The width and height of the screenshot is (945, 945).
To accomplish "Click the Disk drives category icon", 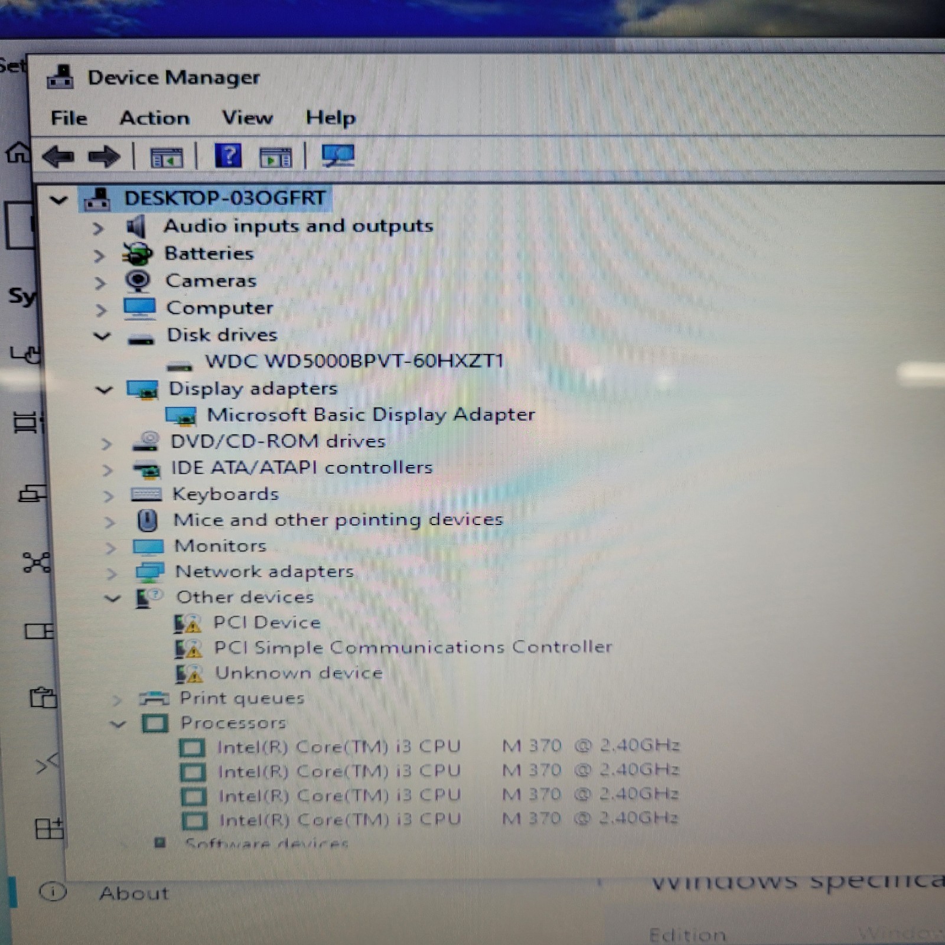I will (x=141, y=339).
